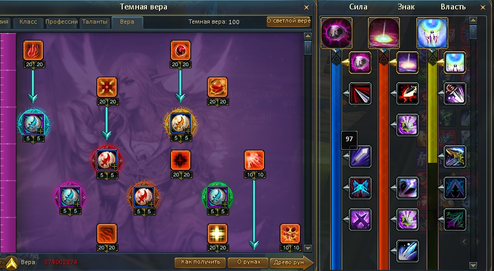The height and width of the screenshot is (271, 494).
Task: Click the red swirl skill icon
Action: coord(181,50)
